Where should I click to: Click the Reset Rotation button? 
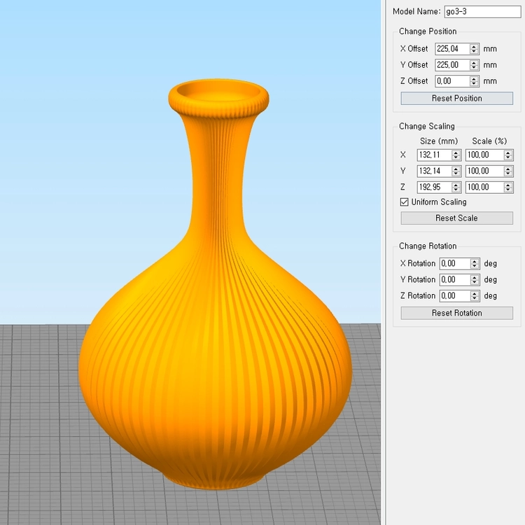456,313
